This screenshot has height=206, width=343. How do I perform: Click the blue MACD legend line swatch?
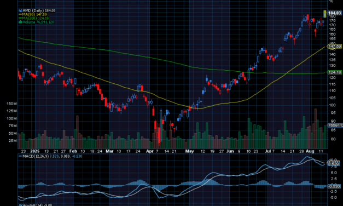click(x=20, y=156)
